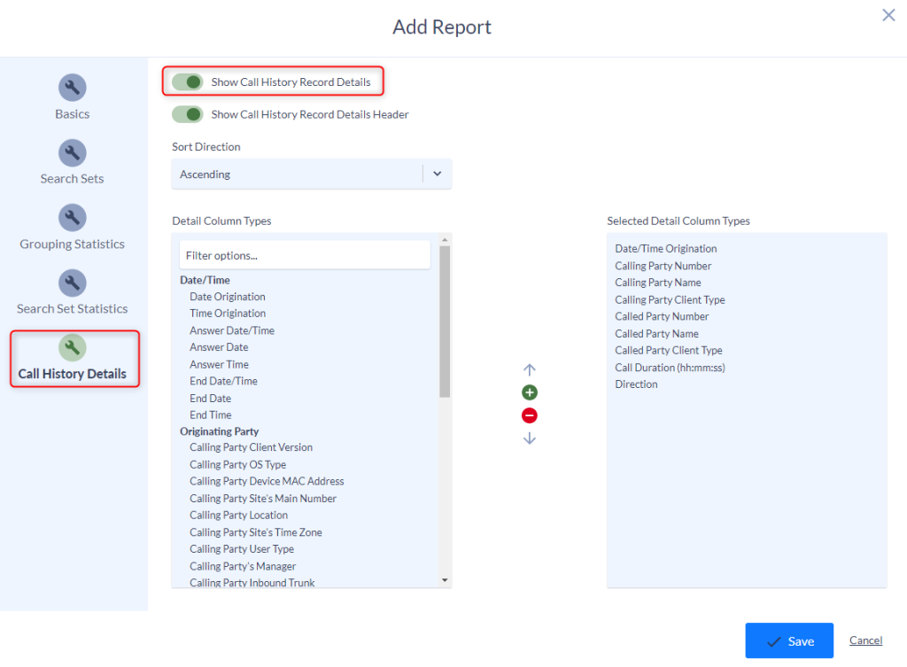This screenshot has height=667, width=907.
Task: Select Called Party Name in selected columns
Action: (x=656, y=334)
